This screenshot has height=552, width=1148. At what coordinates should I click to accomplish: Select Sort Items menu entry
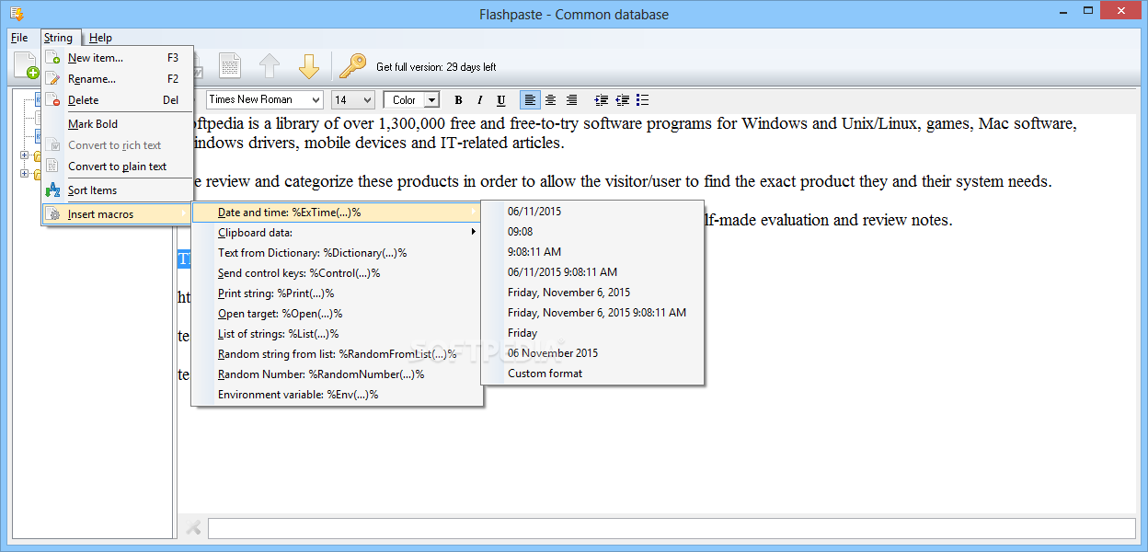[118, 190]
